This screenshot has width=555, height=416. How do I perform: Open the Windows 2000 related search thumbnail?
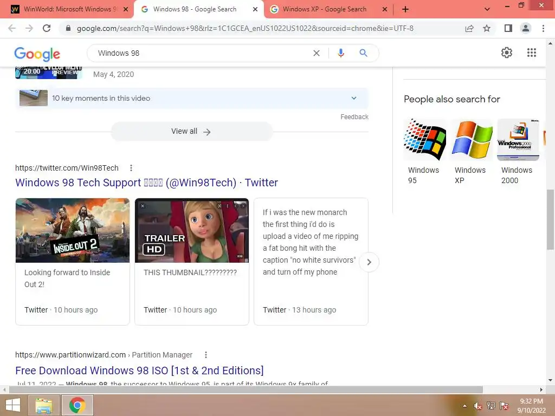tap(518, 140)
